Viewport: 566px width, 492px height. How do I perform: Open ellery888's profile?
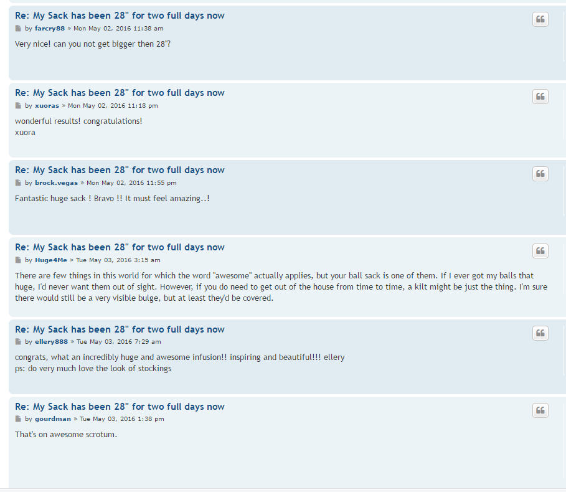click(x=51, y=342)
